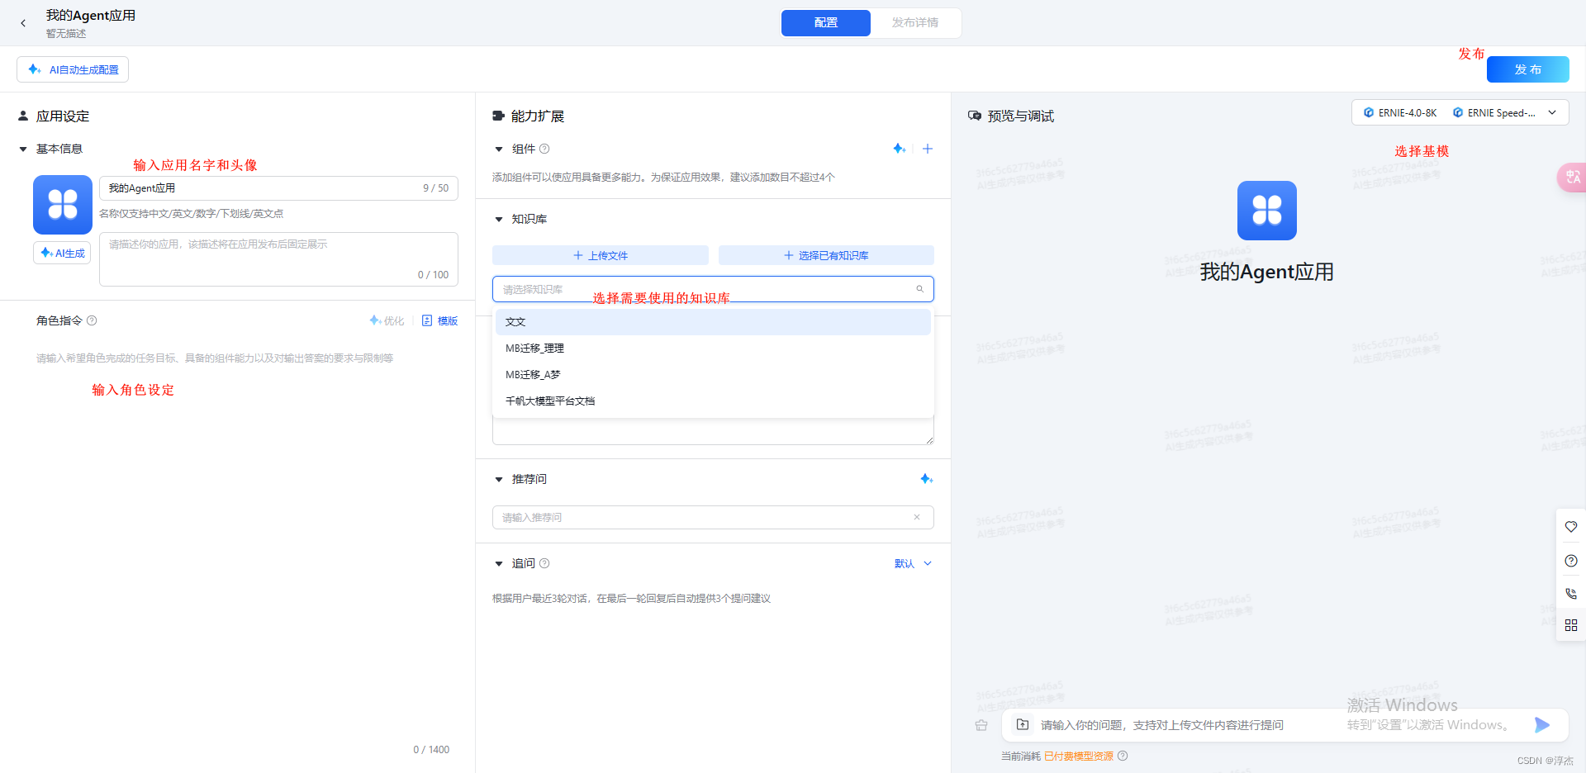Add a component with the plus icon
The image size is (1586, 773).
pos(928,149)
